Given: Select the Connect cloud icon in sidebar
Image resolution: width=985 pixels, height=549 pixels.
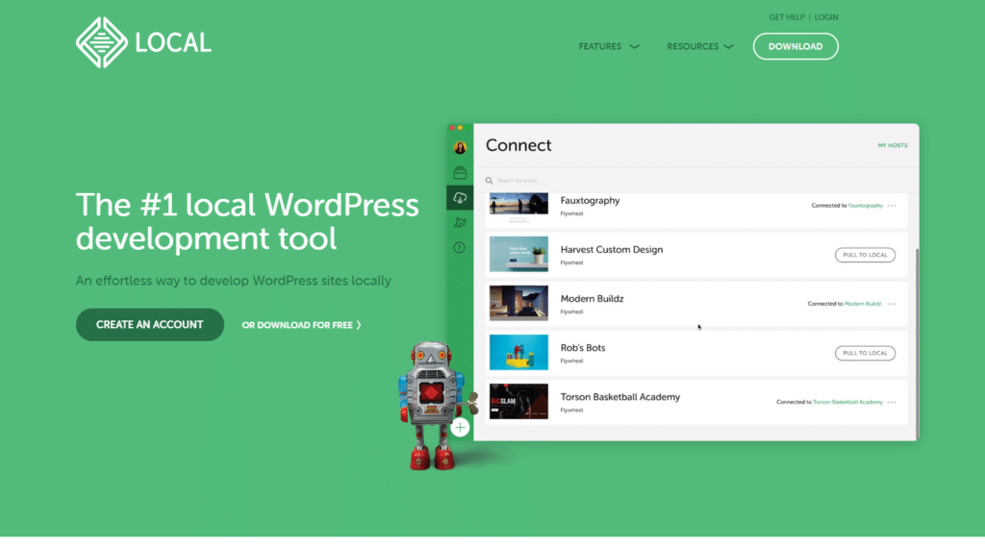Looking at the screenshot, I should click(x=460, y=198).
